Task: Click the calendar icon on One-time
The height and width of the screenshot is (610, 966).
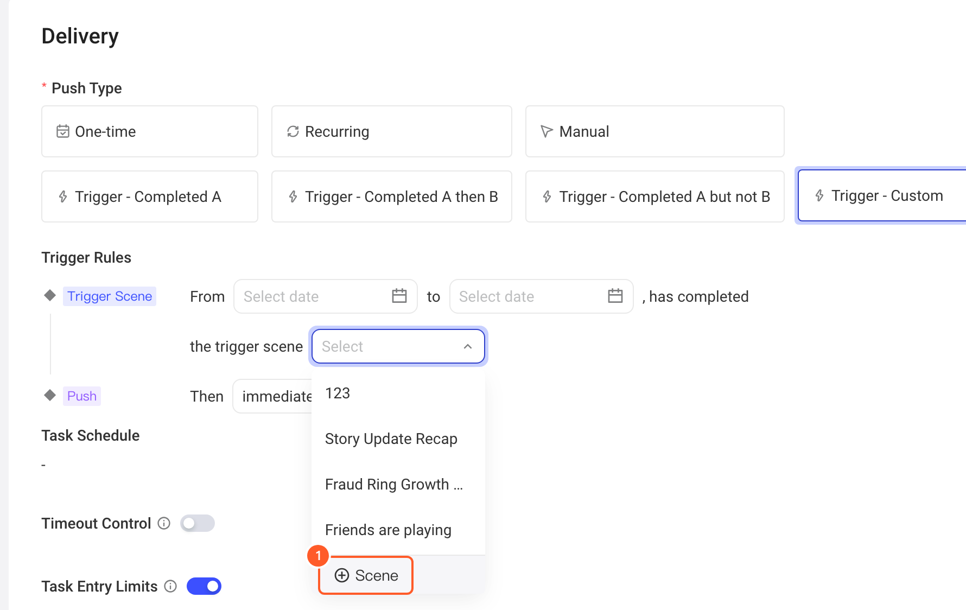Action: pyautogui.click(x=63, y=131)
